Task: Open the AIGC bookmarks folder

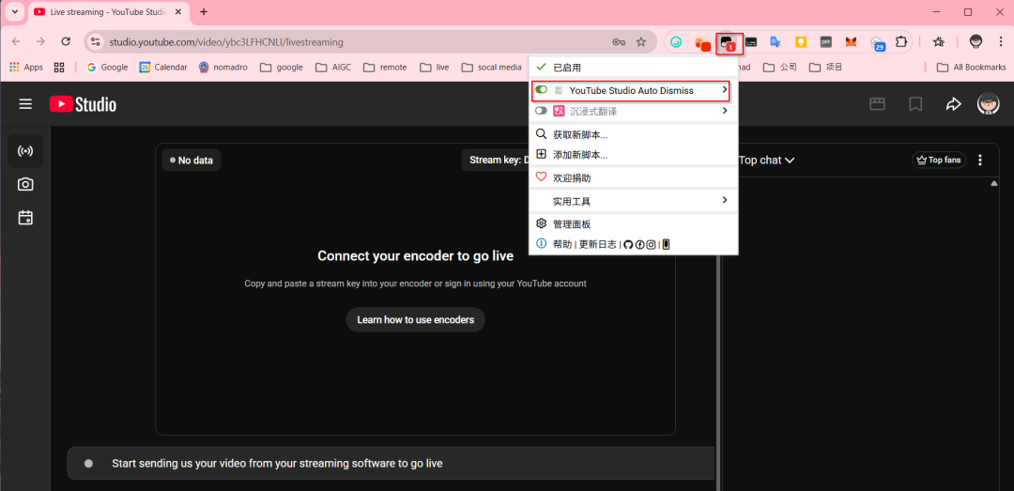Action: (333, 67)
